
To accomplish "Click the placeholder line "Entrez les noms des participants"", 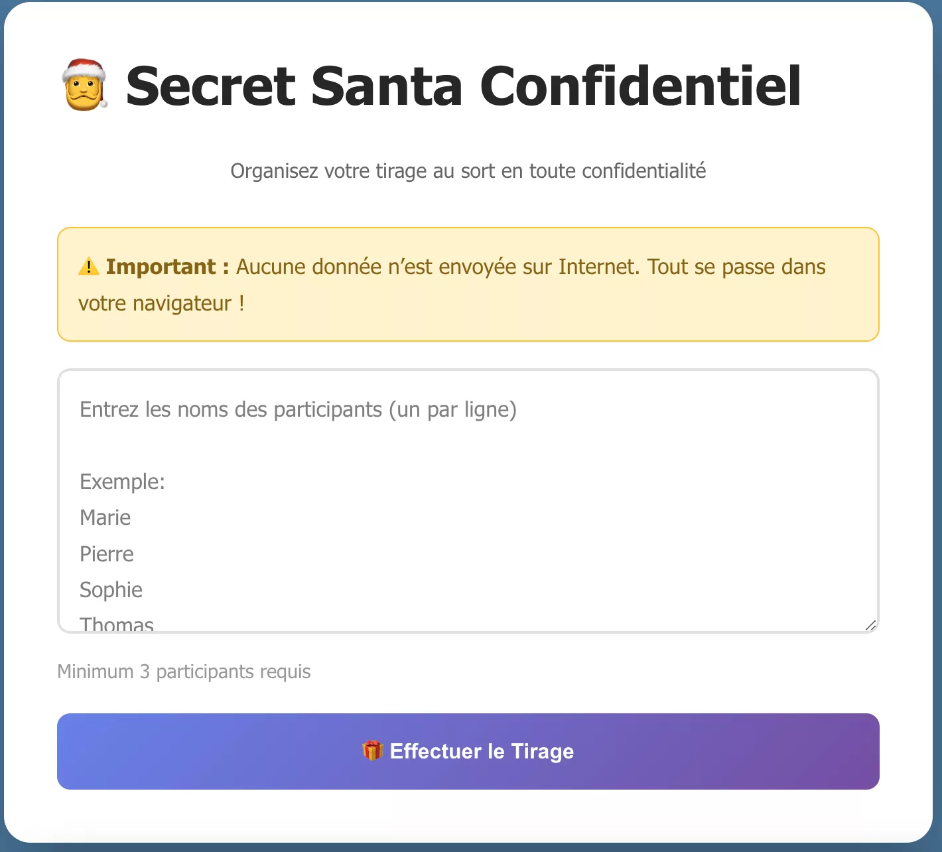I will point(298,409).
